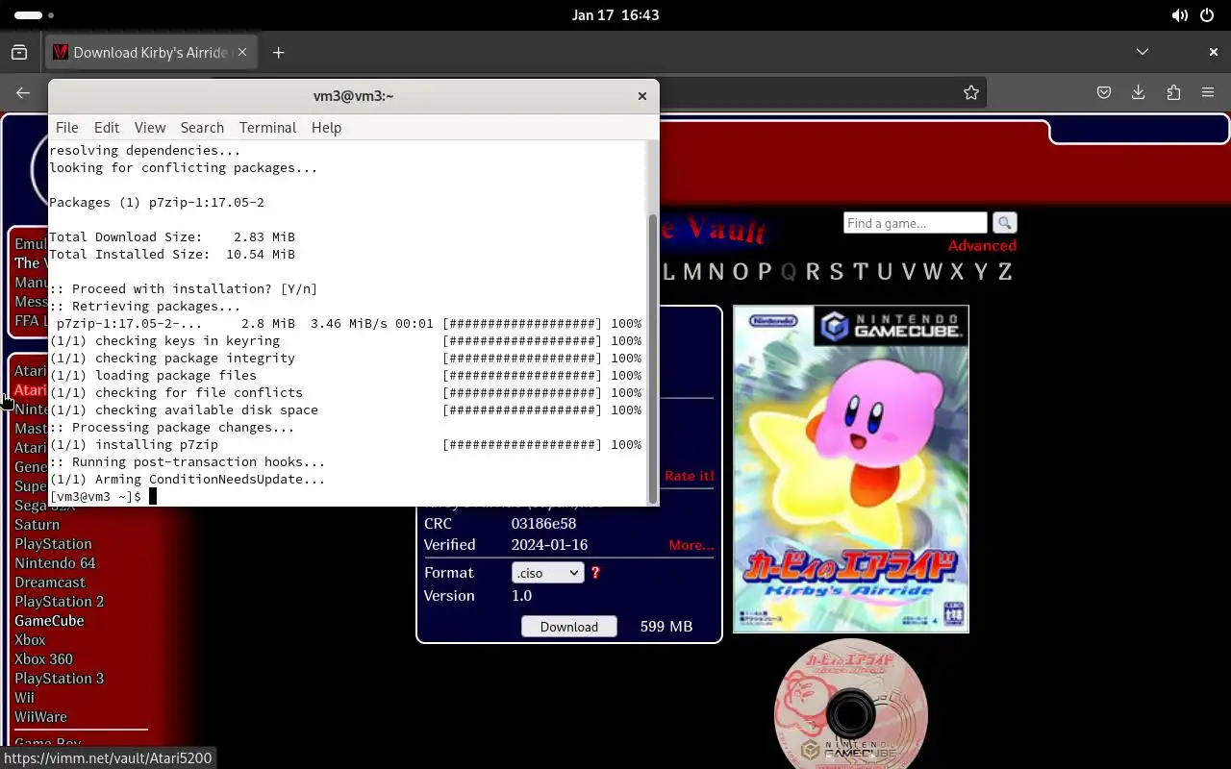1231x769 pixels.
Task: Open PlayStation in the vault sidebar
Action: pos(53,544)
